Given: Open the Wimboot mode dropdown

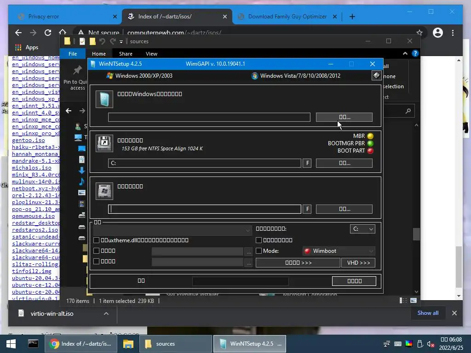Looking at the screenshot, I should click(339, 251).
